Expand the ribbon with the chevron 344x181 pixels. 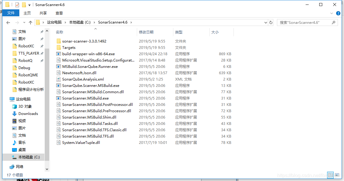tap(332, 13)
